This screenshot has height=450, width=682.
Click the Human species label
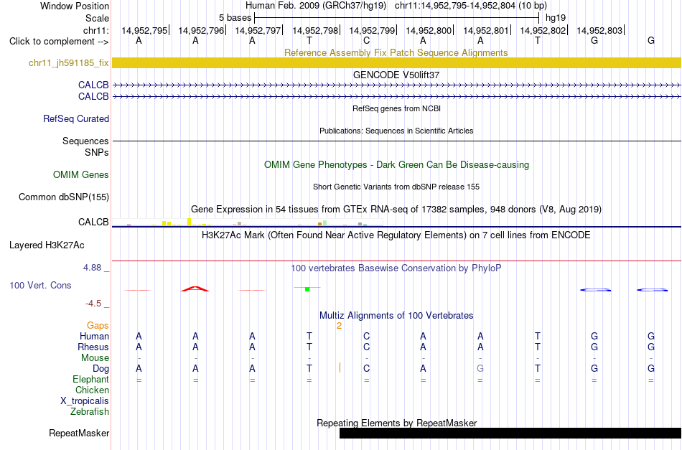tap(94, 337)
